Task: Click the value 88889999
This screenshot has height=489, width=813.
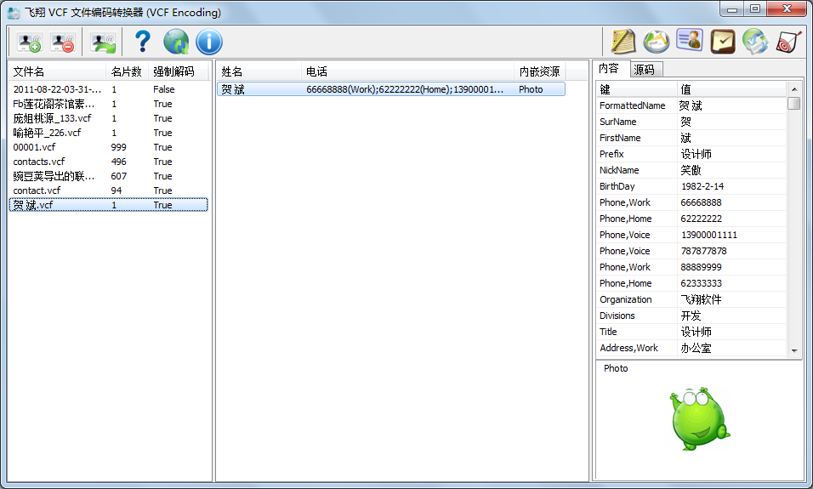Action: pos(701,267)
